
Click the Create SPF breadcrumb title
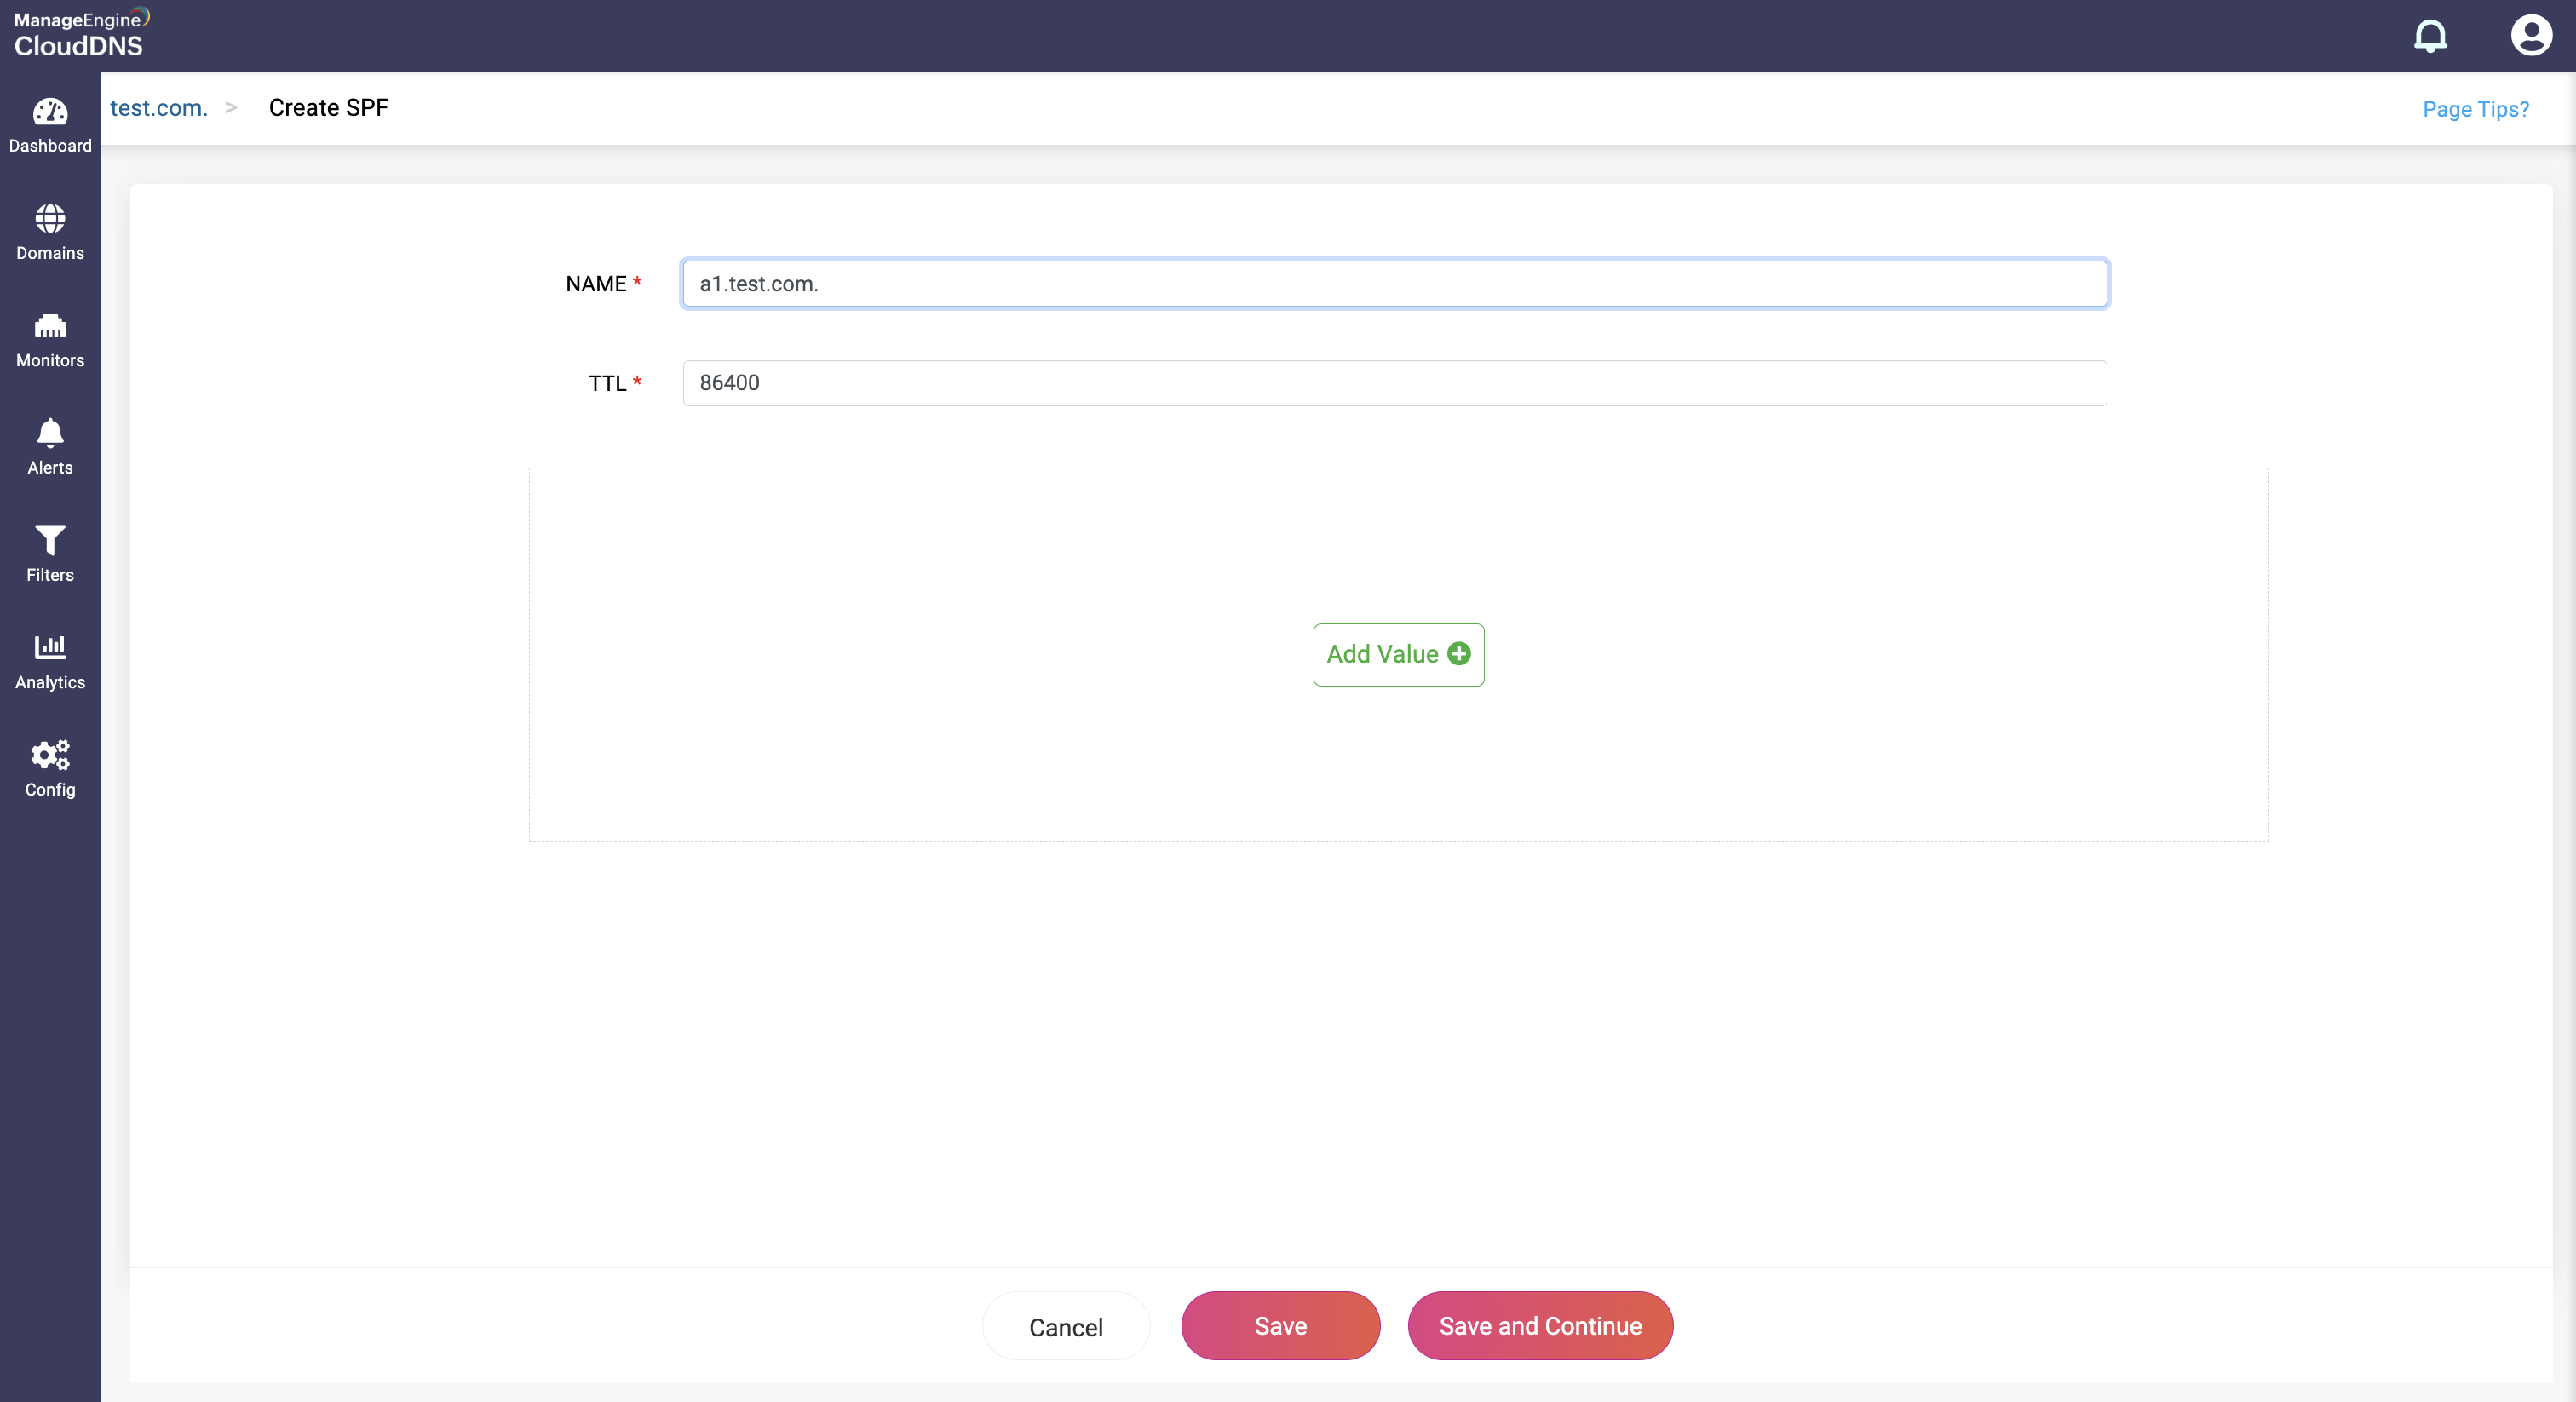[x=328, y=108]
